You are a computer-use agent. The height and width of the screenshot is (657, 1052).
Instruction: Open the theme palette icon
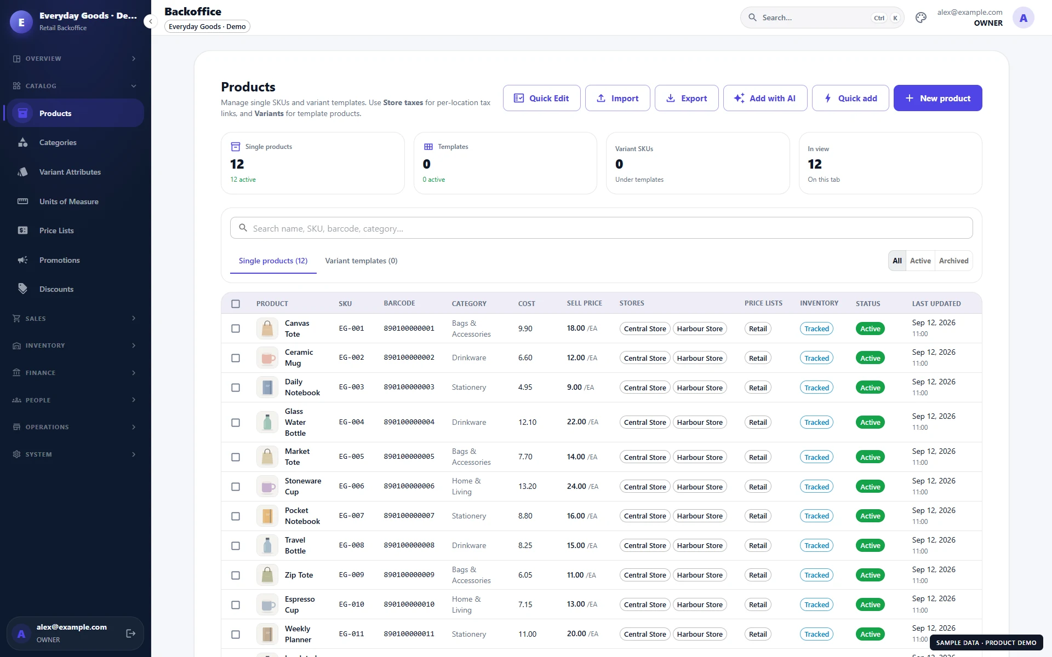(x=921, y=18)
